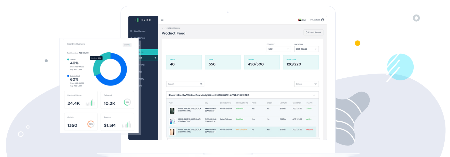
Task: Select the dark green iPhone thumbnail in first row
Action: pyautogui.click(x=172, y=111)
